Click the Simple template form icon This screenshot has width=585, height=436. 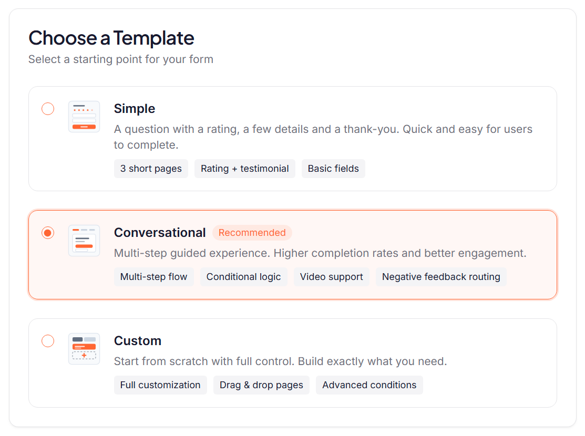tap(84, 117)
